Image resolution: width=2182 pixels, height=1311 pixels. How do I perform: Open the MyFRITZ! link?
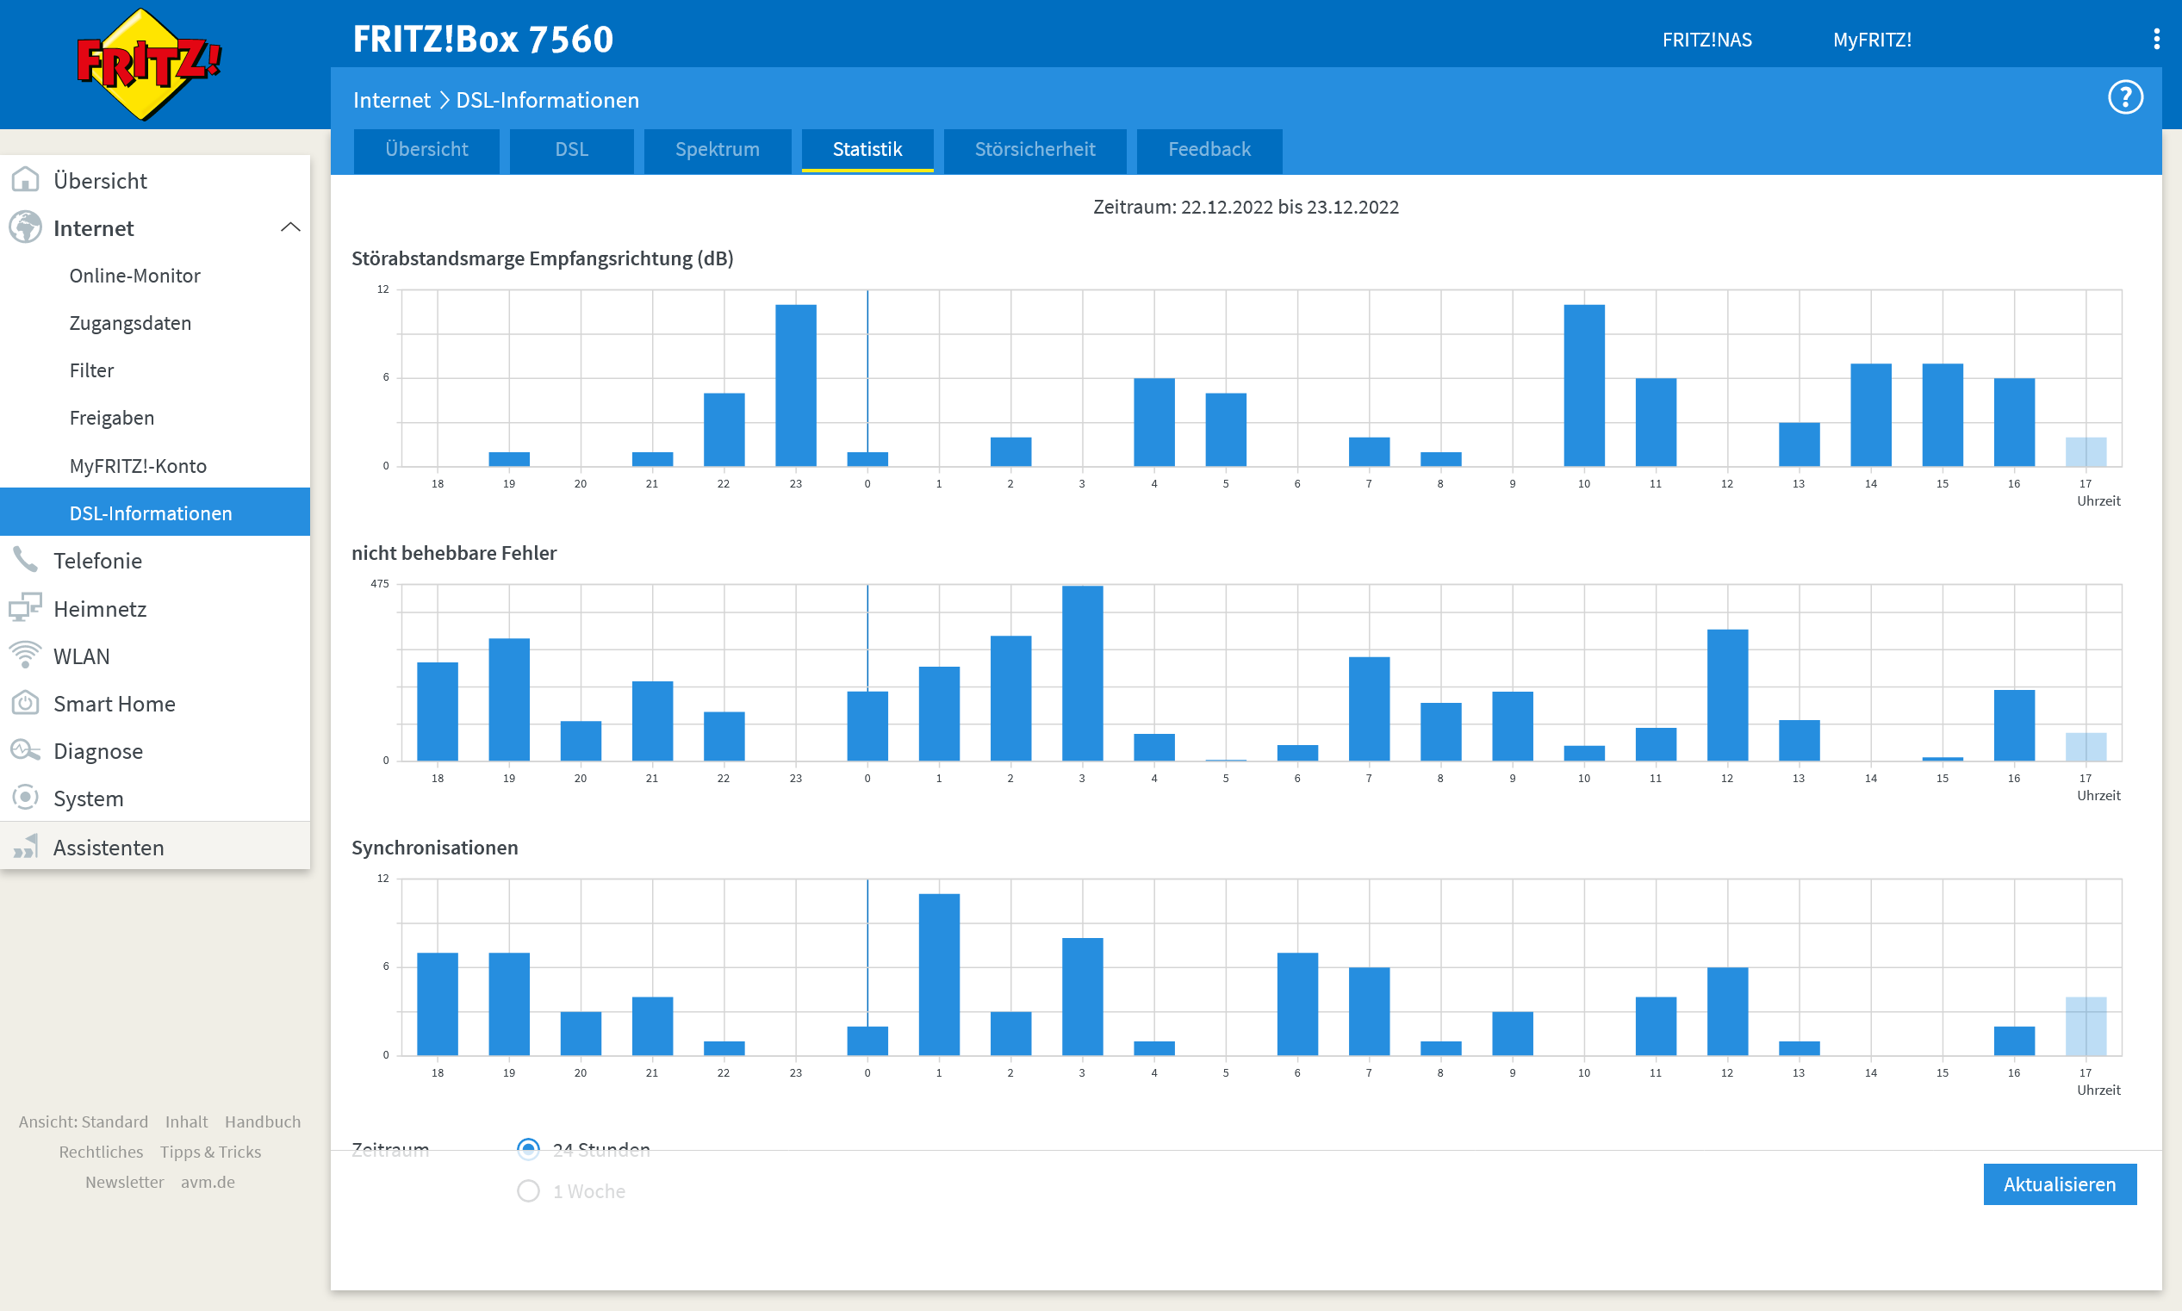click(x=1871, y=40)
